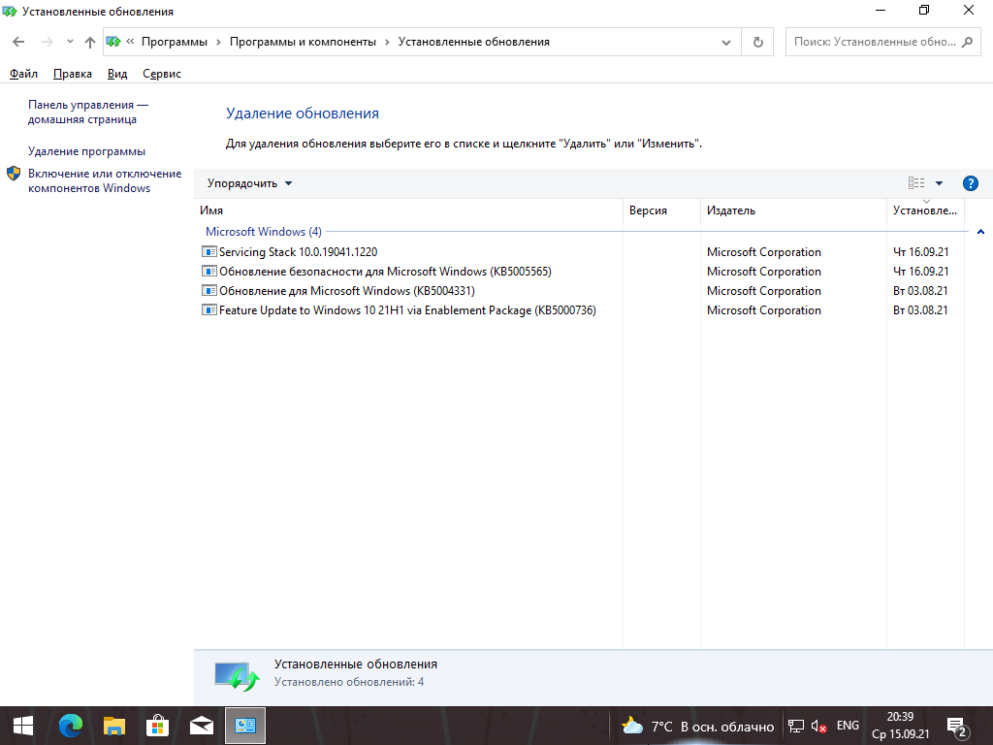Click the active Control Panel taskbar button
Viewport: 993px width, 745px height.
click(x=245, y=726)
